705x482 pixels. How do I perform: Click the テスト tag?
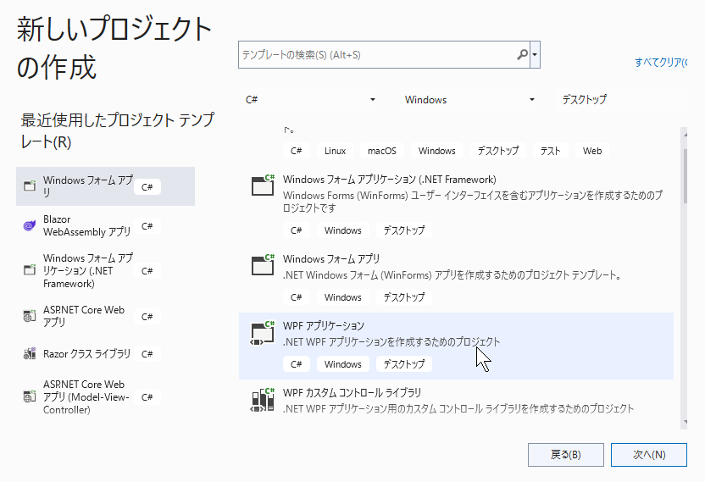click(550, 151)
